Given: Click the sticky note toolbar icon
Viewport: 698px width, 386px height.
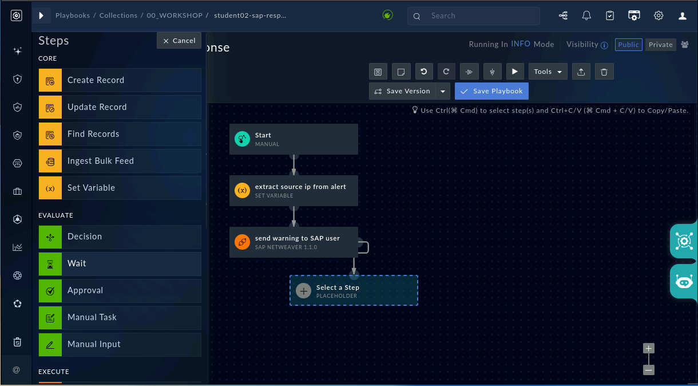Looking at the screenshot, I should (400, 72).
